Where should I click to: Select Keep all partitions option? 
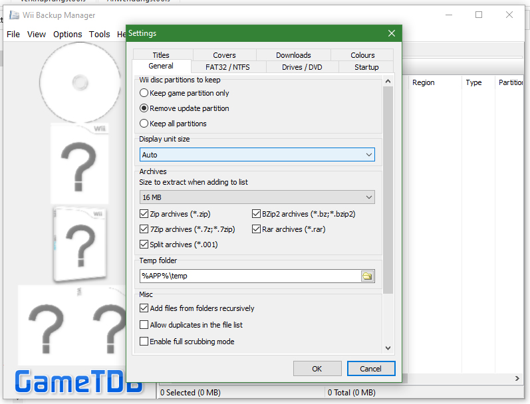tap(173, 124)
